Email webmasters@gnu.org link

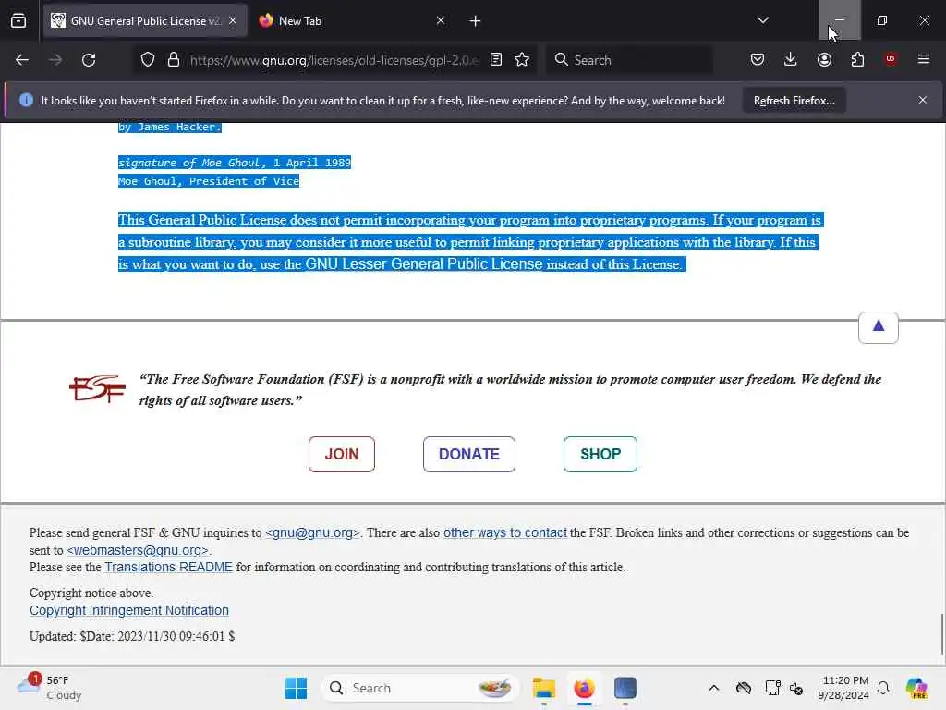click(x=138, y=551)
